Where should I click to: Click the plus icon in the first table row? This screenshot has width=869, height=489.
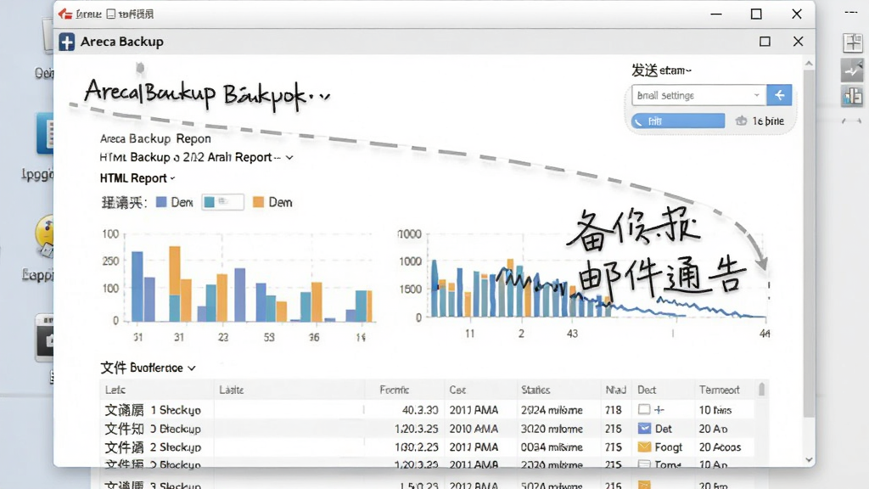pos(659,410)
